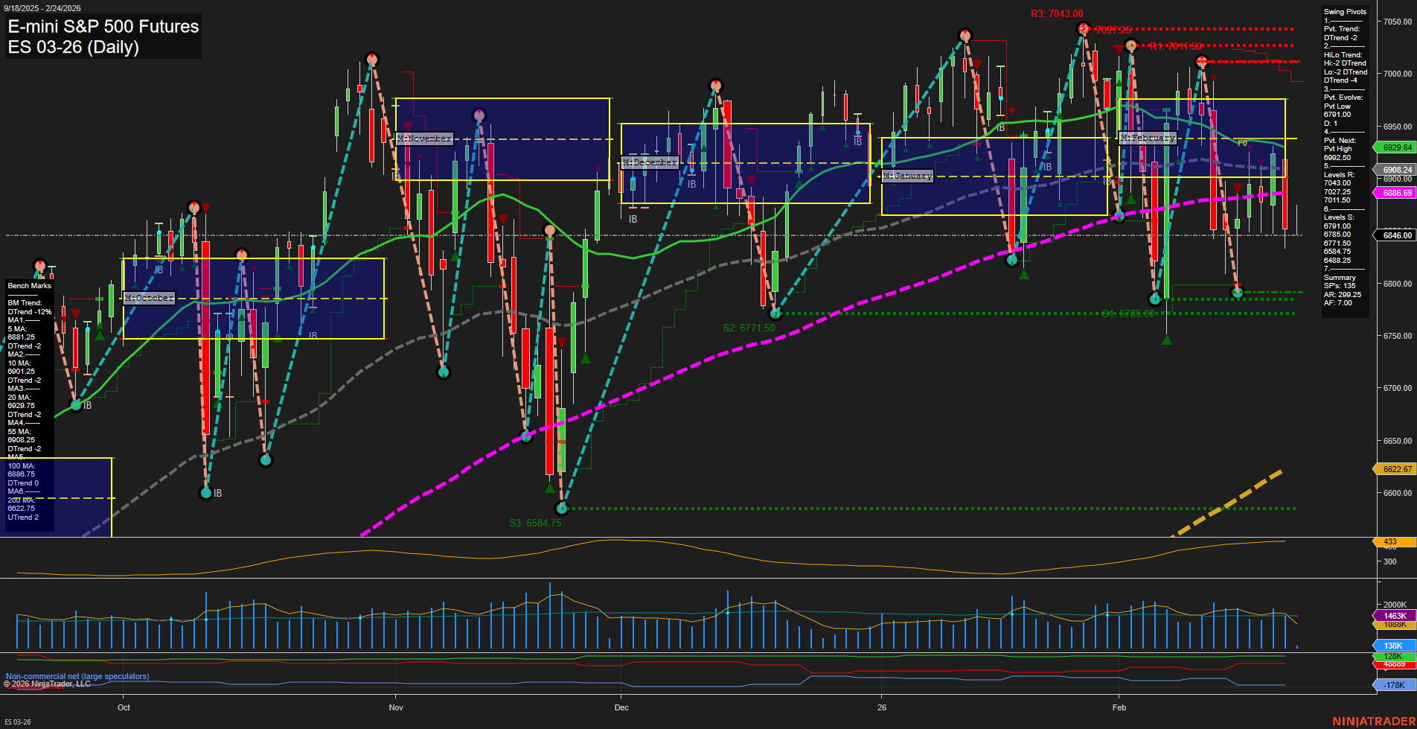Expand the Swing Pivots summary panel
The image size is (1417, 729).
click(1344, 12)
